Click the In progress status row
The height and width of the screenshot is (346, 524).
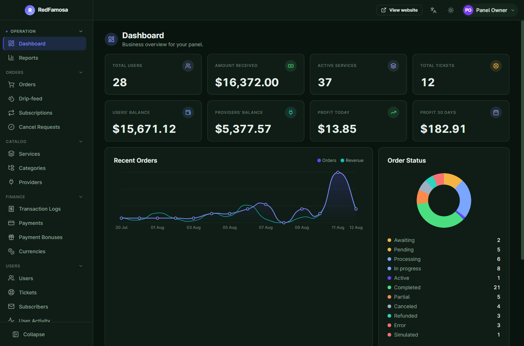coord(444,269)
